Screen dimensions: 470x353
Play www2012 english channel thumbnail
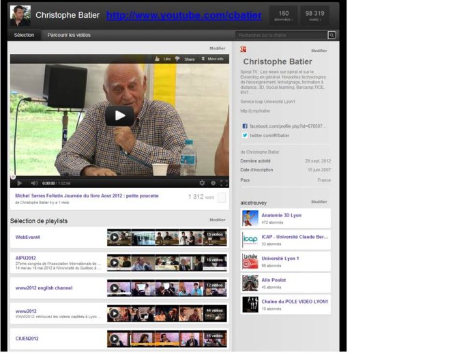coord(114,288)
